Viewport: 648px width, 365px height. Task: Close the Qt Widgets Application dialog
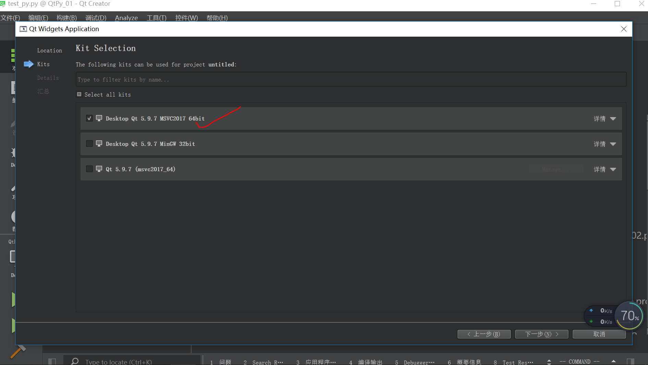tap(624, 29)
